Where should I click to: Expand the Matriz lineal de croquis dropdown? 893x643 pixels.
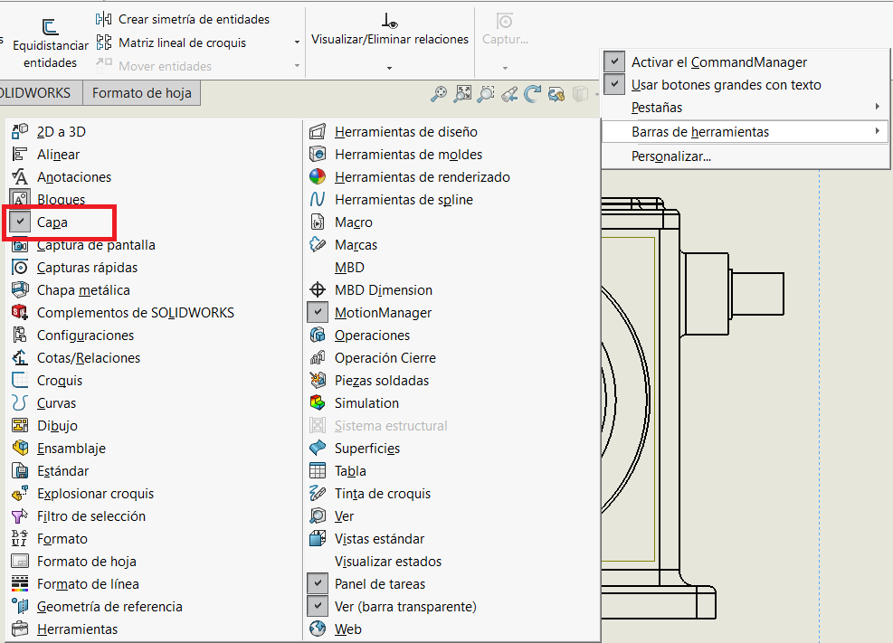(297, 43)
